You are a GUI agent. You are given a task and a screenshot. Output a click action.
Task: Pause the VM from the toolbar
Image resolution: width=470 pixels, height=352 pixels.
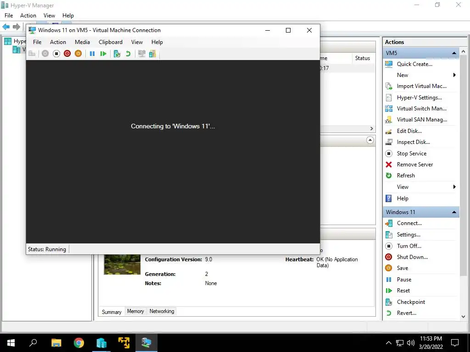(92, 54)
